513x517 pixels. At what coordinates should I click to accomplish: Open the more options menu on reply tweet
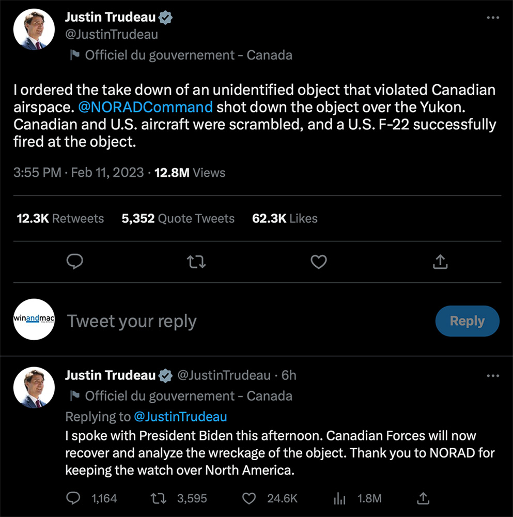tap(493, 376)
